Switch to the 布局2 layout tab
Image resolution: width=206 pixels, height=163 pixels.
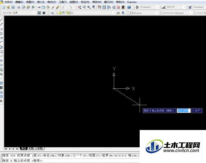(40, 149)
